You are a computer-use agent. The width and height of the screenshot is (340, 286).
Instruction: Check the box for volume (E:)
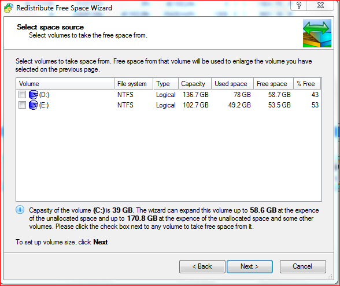click(x=22, y=105)
